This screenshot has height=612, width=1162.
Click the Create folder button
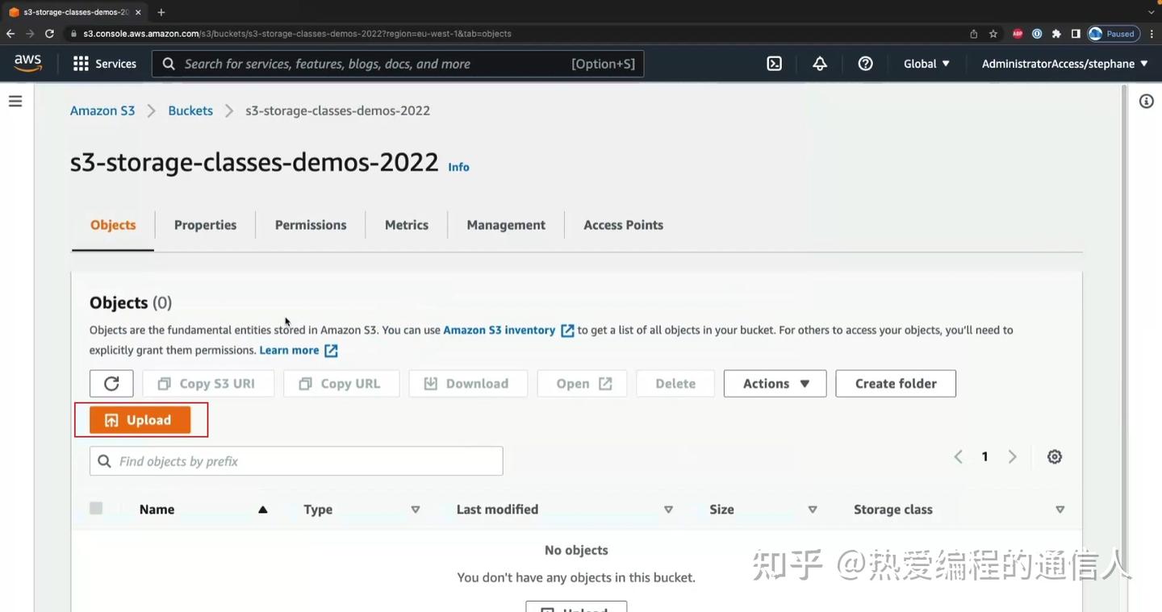click(x=895, y=383)
